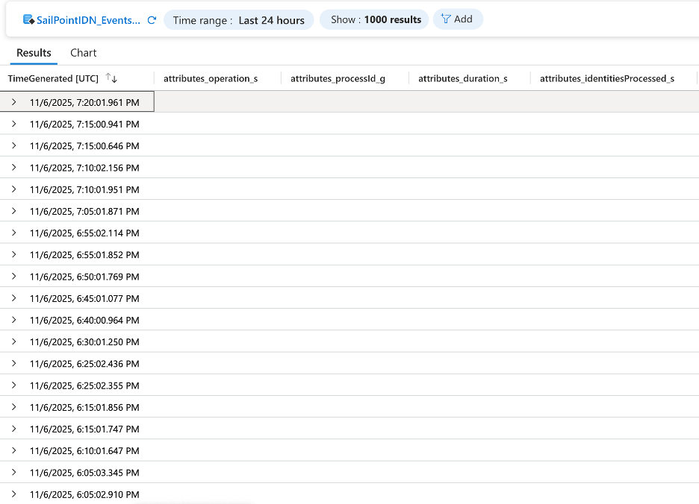Screen dimensions: 699x504
Task: Select timestamp 11/6/2025, 6:30:01.250 PM
Action: pos(84,342)
